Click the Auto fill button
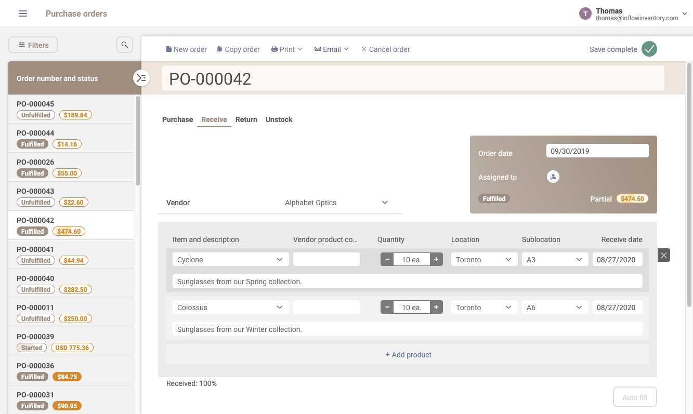Image resolution: width=693 pixels, height=414 pixels. (635, 397)
